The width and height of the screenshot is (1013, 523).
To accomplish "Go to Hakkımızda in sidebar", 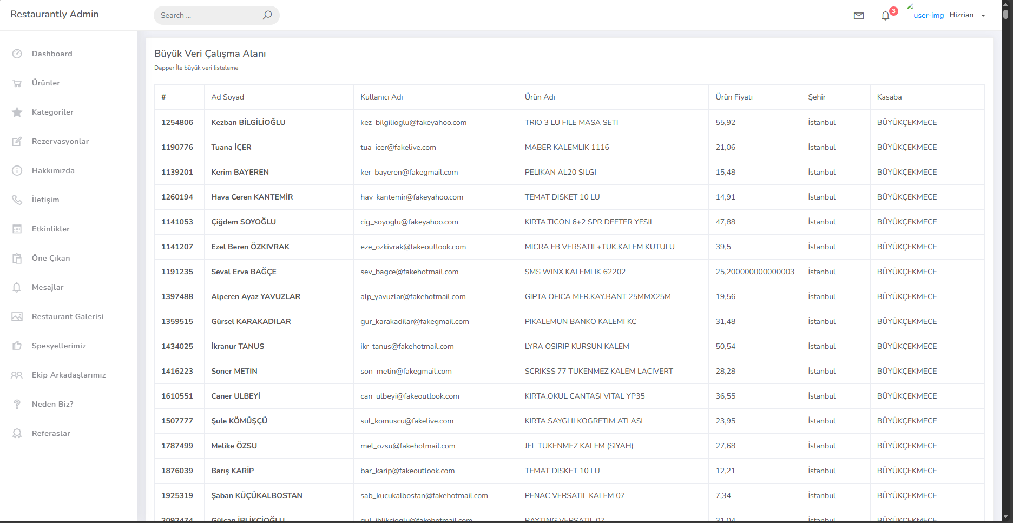I will pyautogui.click(x=53, y=170).
